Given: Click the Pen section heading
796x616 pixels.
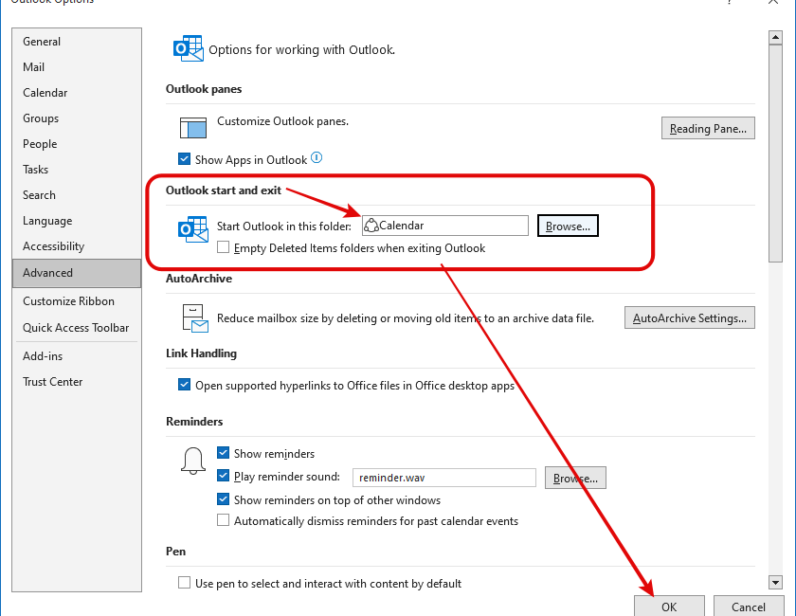Looking at the screenshot, I should tap(175, 552).
